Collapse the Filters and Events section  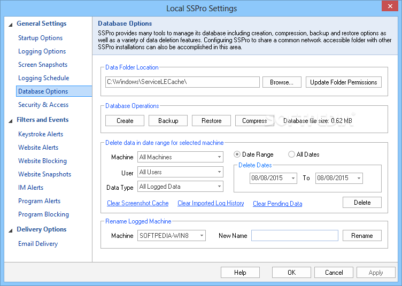point(11,121)
